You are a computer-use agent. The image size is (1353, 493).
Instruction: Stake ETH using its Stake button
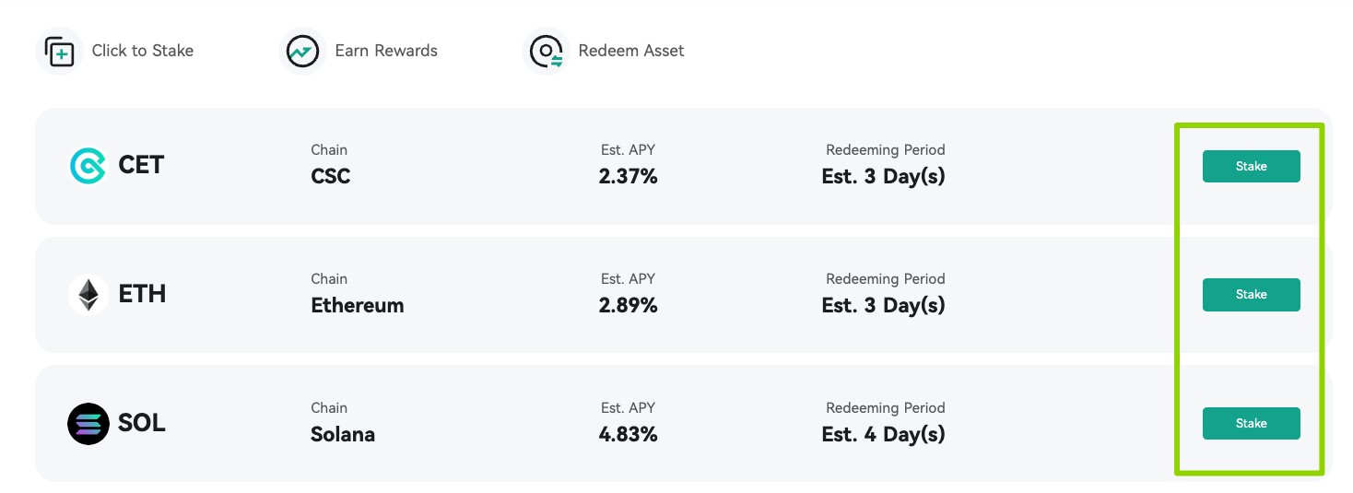1251,295
